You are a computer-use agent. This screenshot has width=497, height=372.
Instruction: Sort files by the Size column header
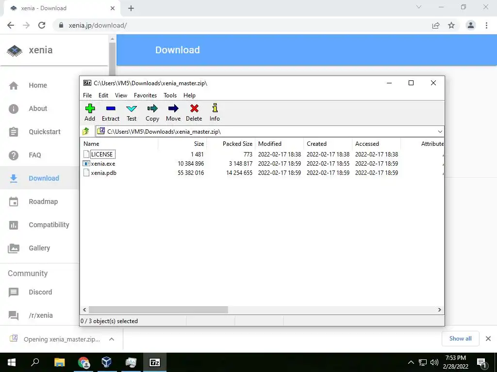pyautogui.click(x=182, y=143)
